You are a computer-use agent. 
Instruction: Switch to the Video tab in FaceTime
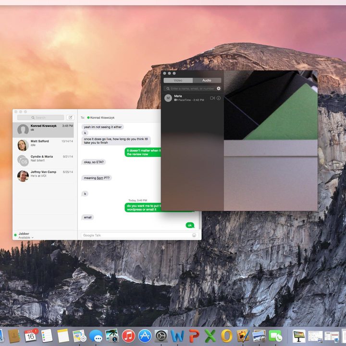[178, 80]
